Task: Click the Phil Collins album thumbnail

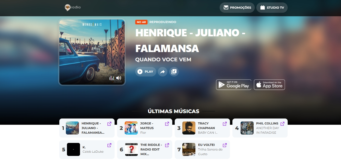Action: [247, 128]
